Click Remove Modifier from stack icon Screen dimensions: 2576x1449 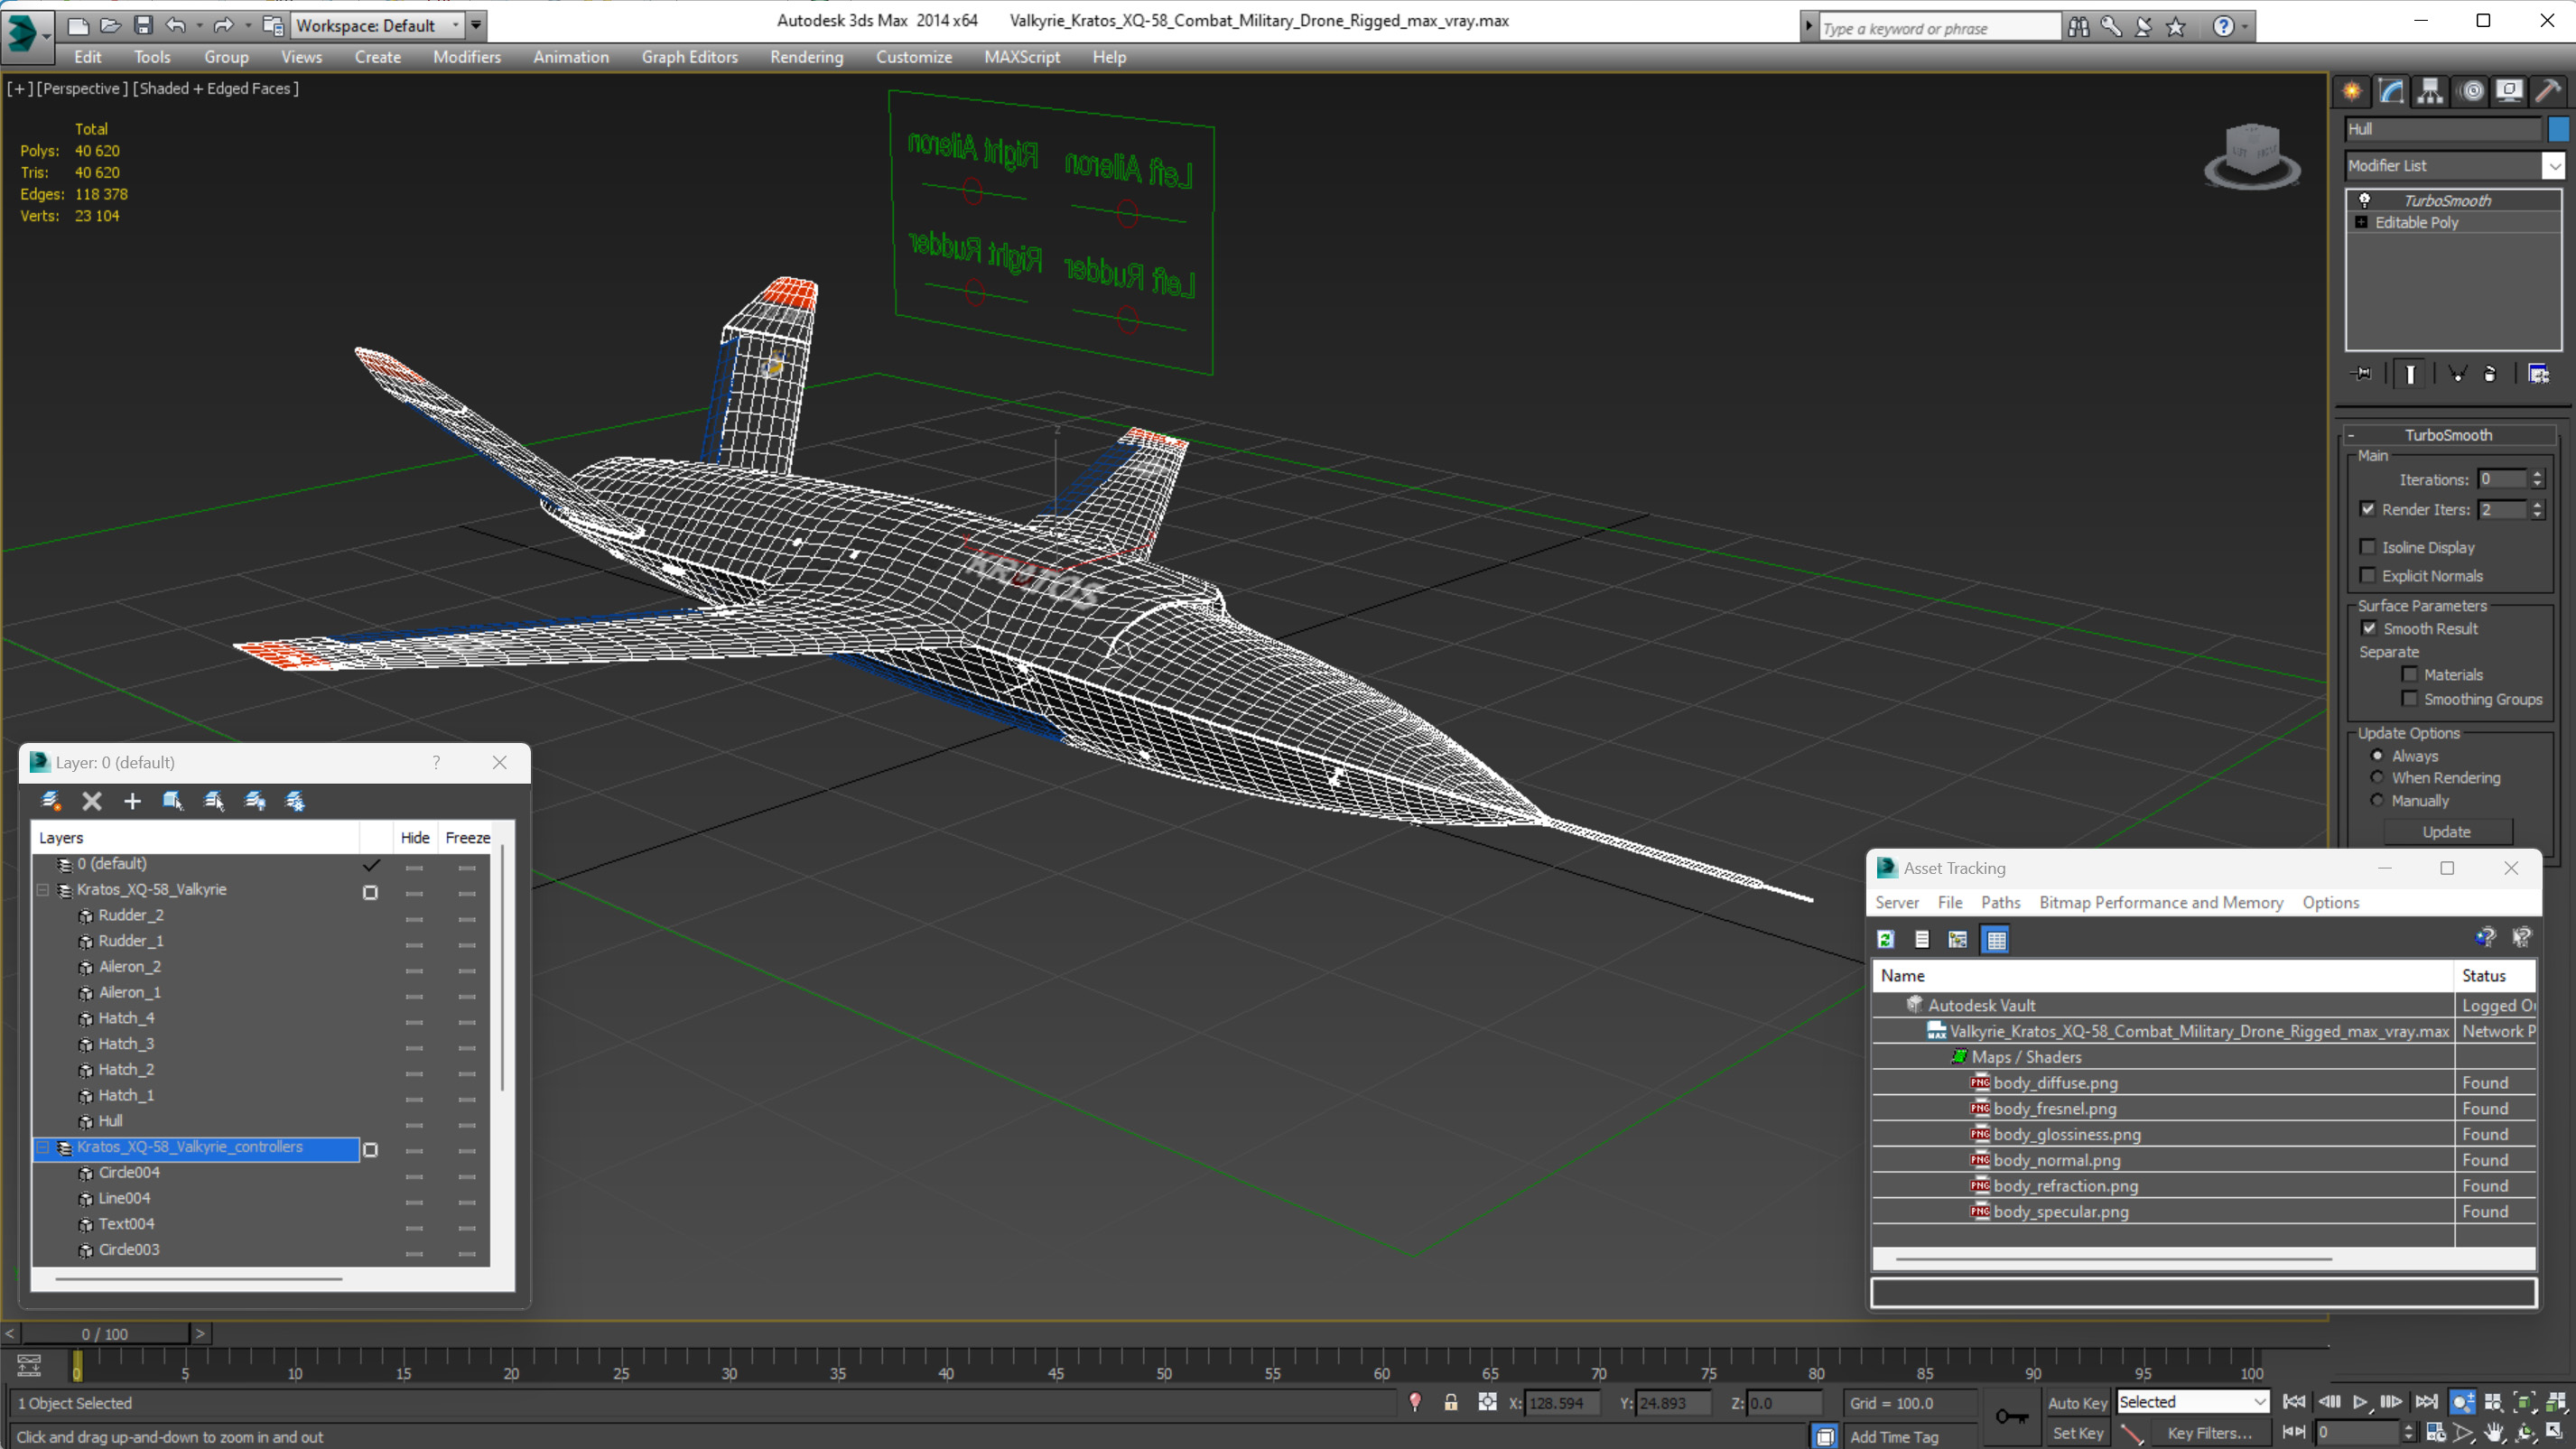point(2490,374)
